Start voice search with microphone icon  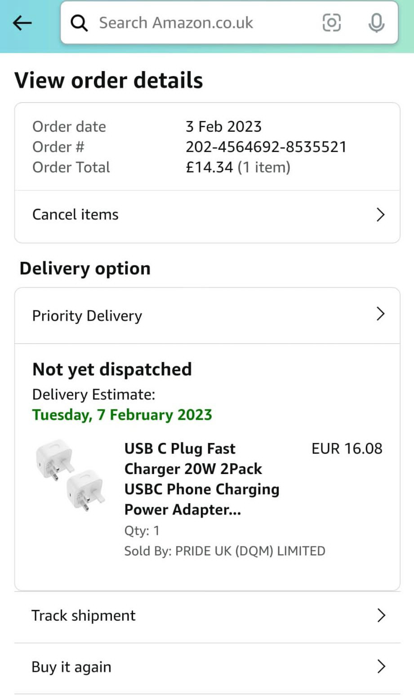(x=376, y=23)
